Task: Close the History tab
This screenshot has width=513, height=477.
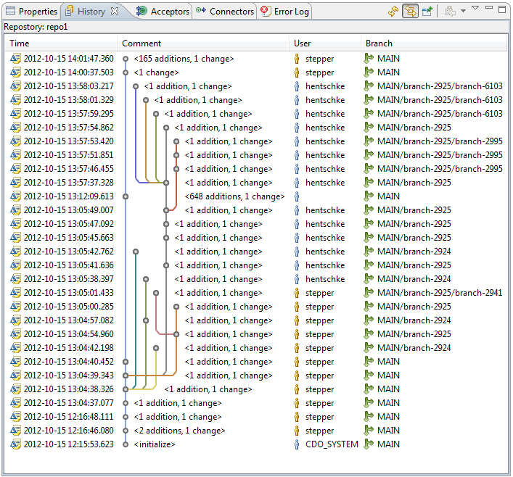Action: click(x=115, y=11)
